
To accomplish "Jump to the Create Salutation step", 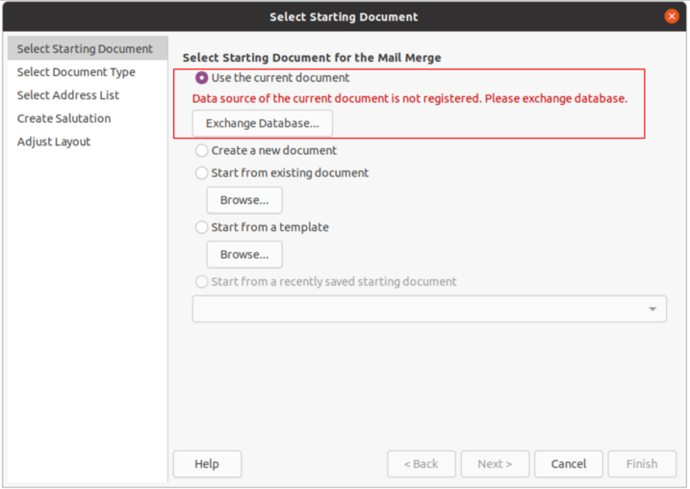I will point(64,118).
